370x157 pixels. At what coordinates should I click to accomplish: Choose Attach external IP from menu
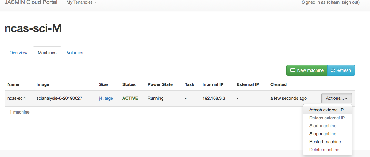point(327,110)
